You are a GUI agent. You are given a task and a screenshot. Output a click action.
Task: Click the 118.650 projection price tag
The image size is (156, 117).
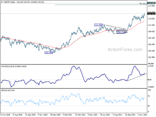[x=151, y=3]
